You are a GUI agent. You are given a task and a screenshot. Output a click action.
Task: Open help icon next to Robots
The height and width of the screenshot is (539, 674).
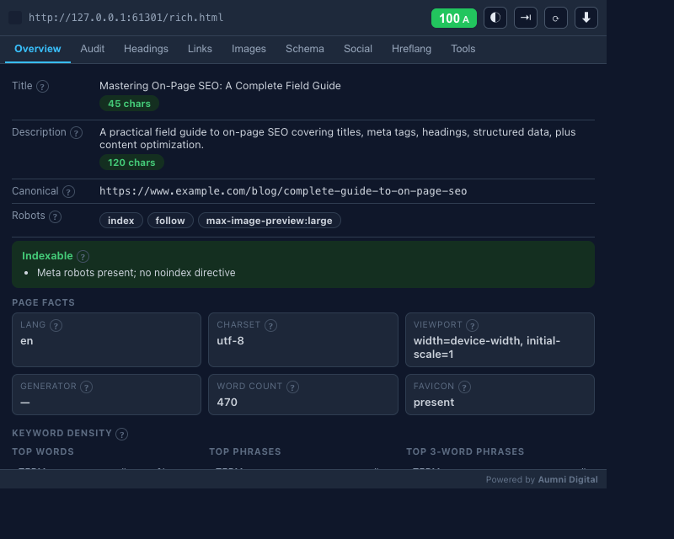pyautogui.click(x=55, y=216)
